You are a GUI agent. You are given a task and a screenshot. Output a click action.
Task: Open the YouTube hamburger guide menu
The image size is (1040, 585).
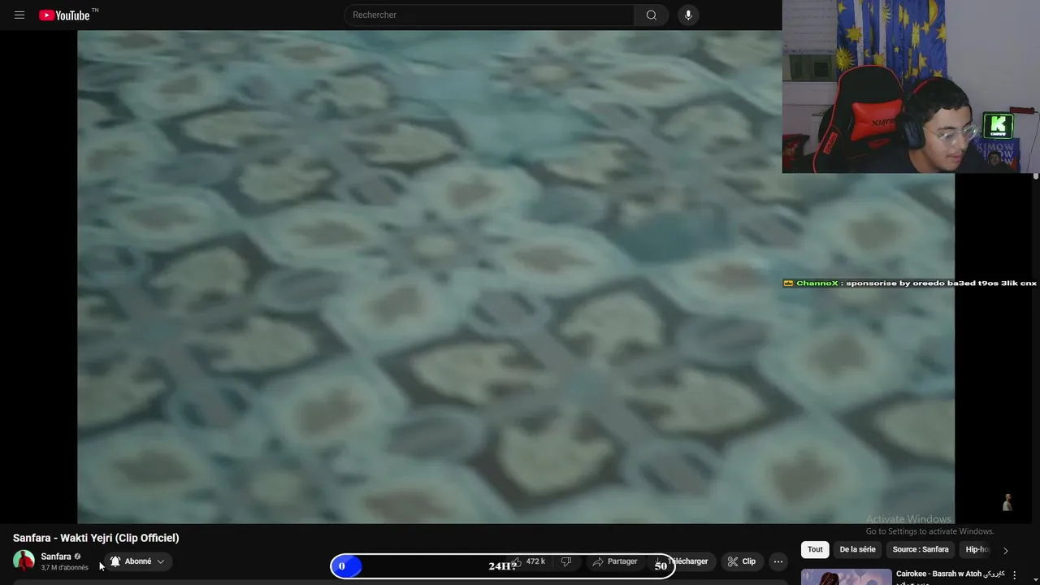tap(19, 15)
